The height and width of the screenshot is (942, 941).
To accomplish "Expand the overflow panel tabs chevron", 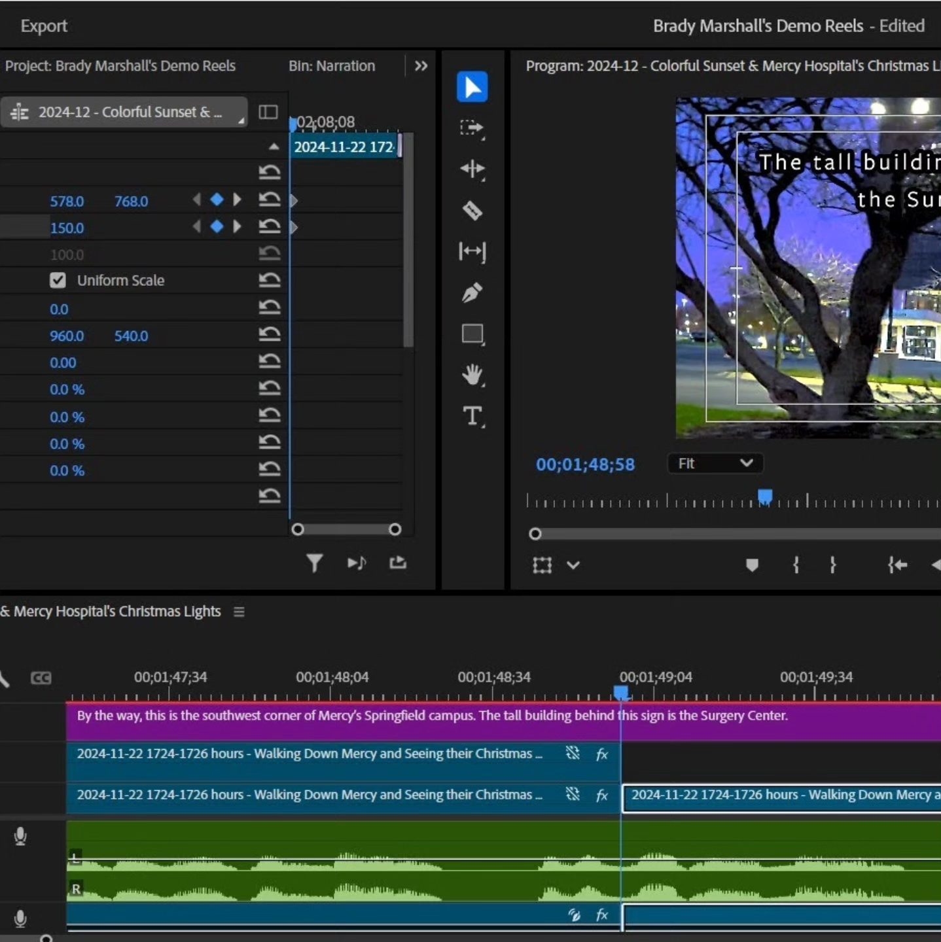I will pos(421,66).
